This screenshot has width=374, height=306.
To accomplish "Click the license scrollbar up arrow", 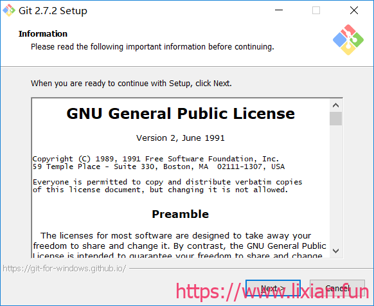I will point(336,105).
